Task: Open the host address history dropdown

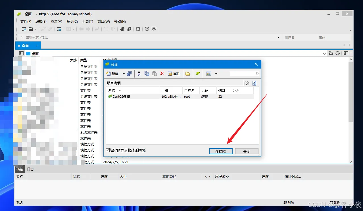Action: [278, 37]
